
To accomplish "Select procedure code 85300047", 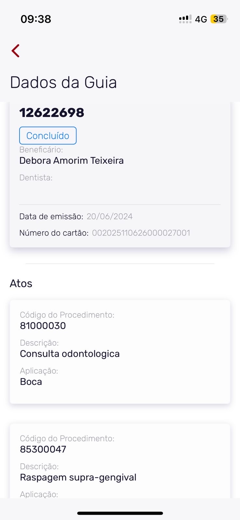I will pos(43,449).
